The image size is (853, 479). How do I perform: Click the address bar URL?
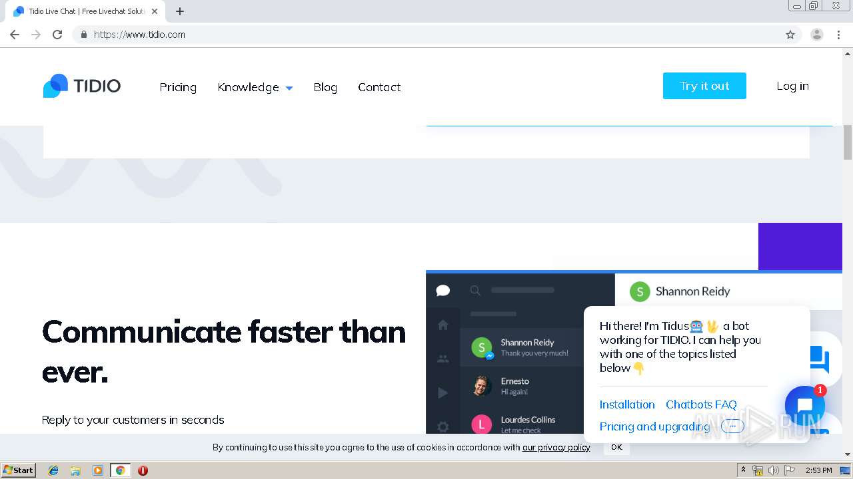139,35
